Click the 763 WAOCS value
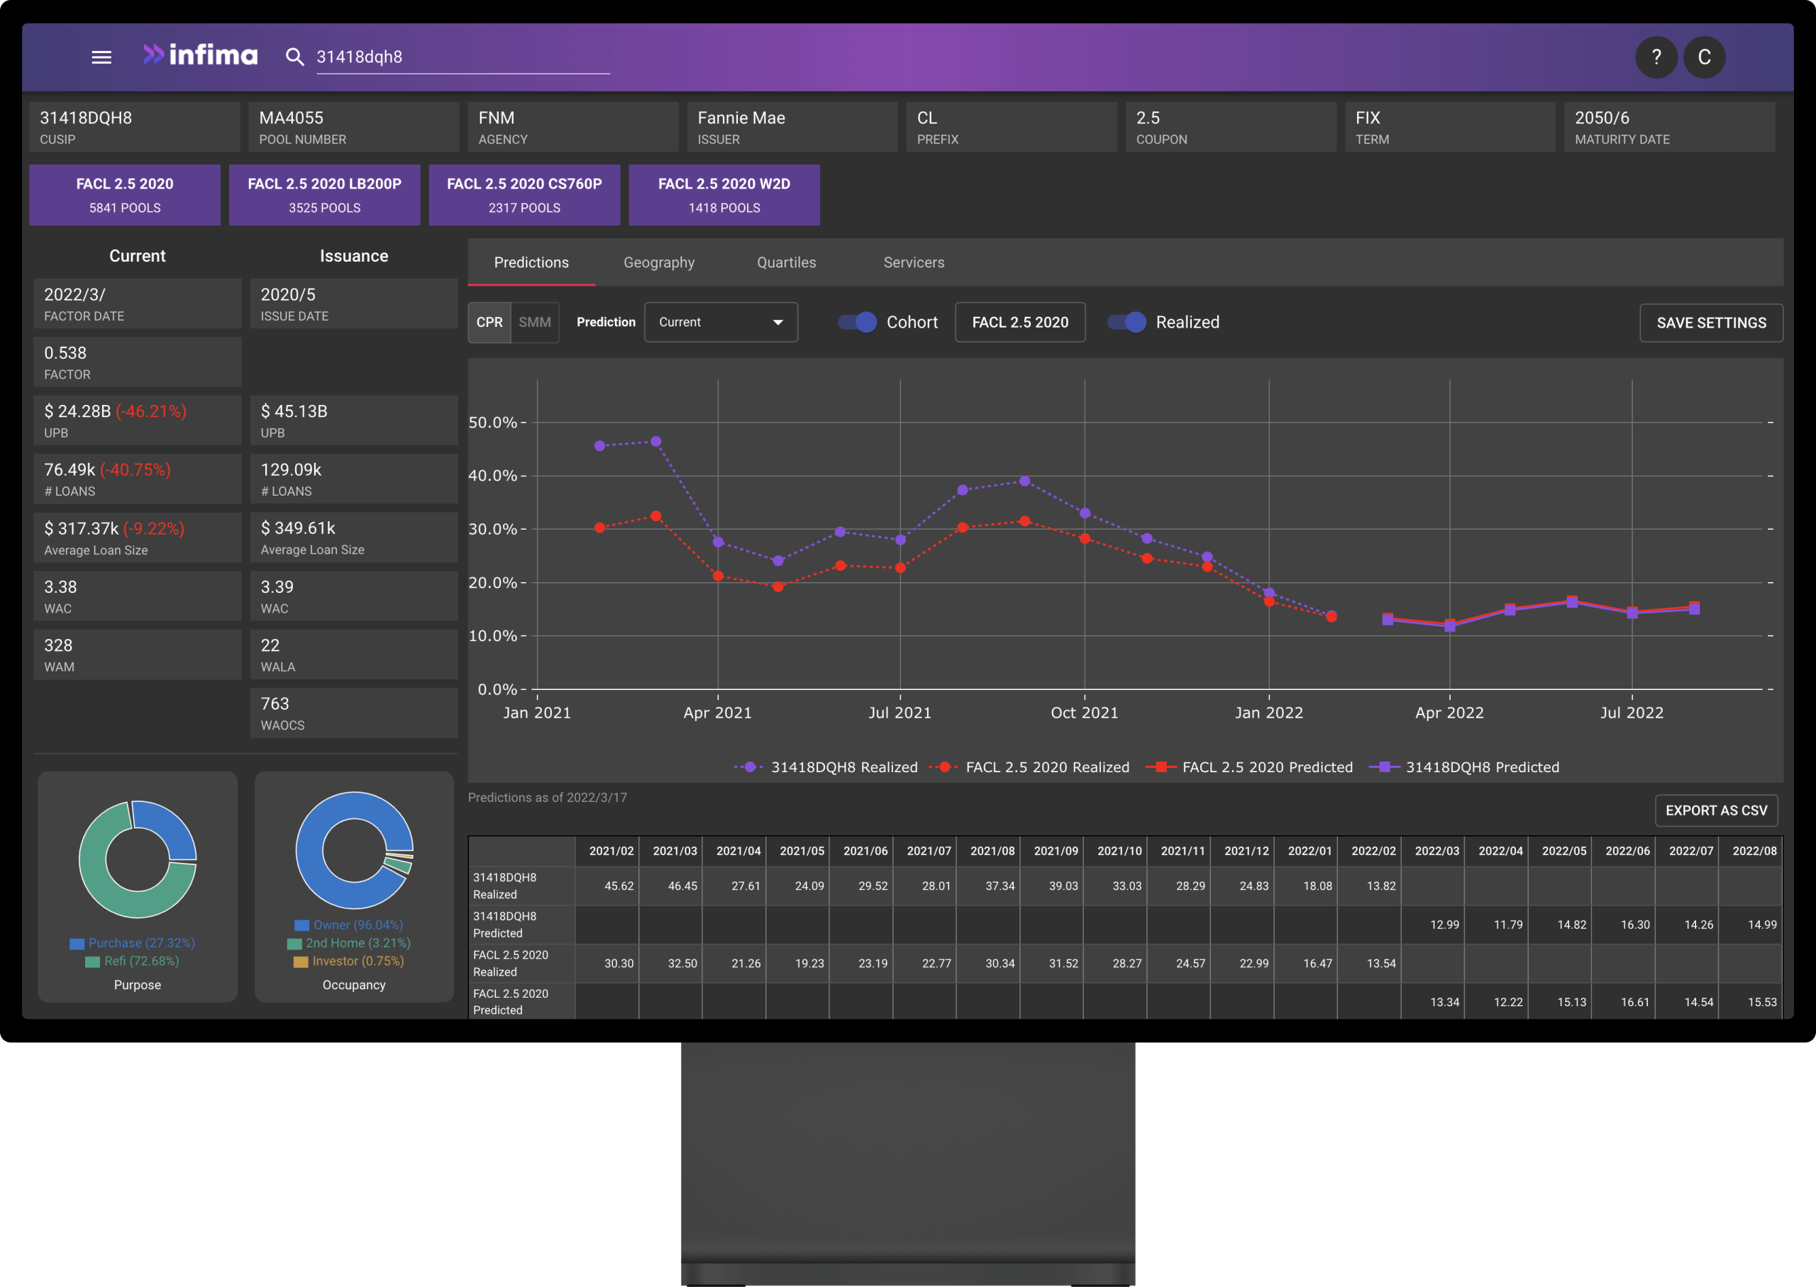Viewport: 1816px width, 1287px height. (275, 703)
